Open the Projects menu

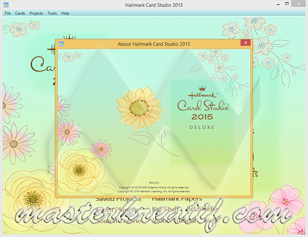pyautogui.click(x=36, y=13)
